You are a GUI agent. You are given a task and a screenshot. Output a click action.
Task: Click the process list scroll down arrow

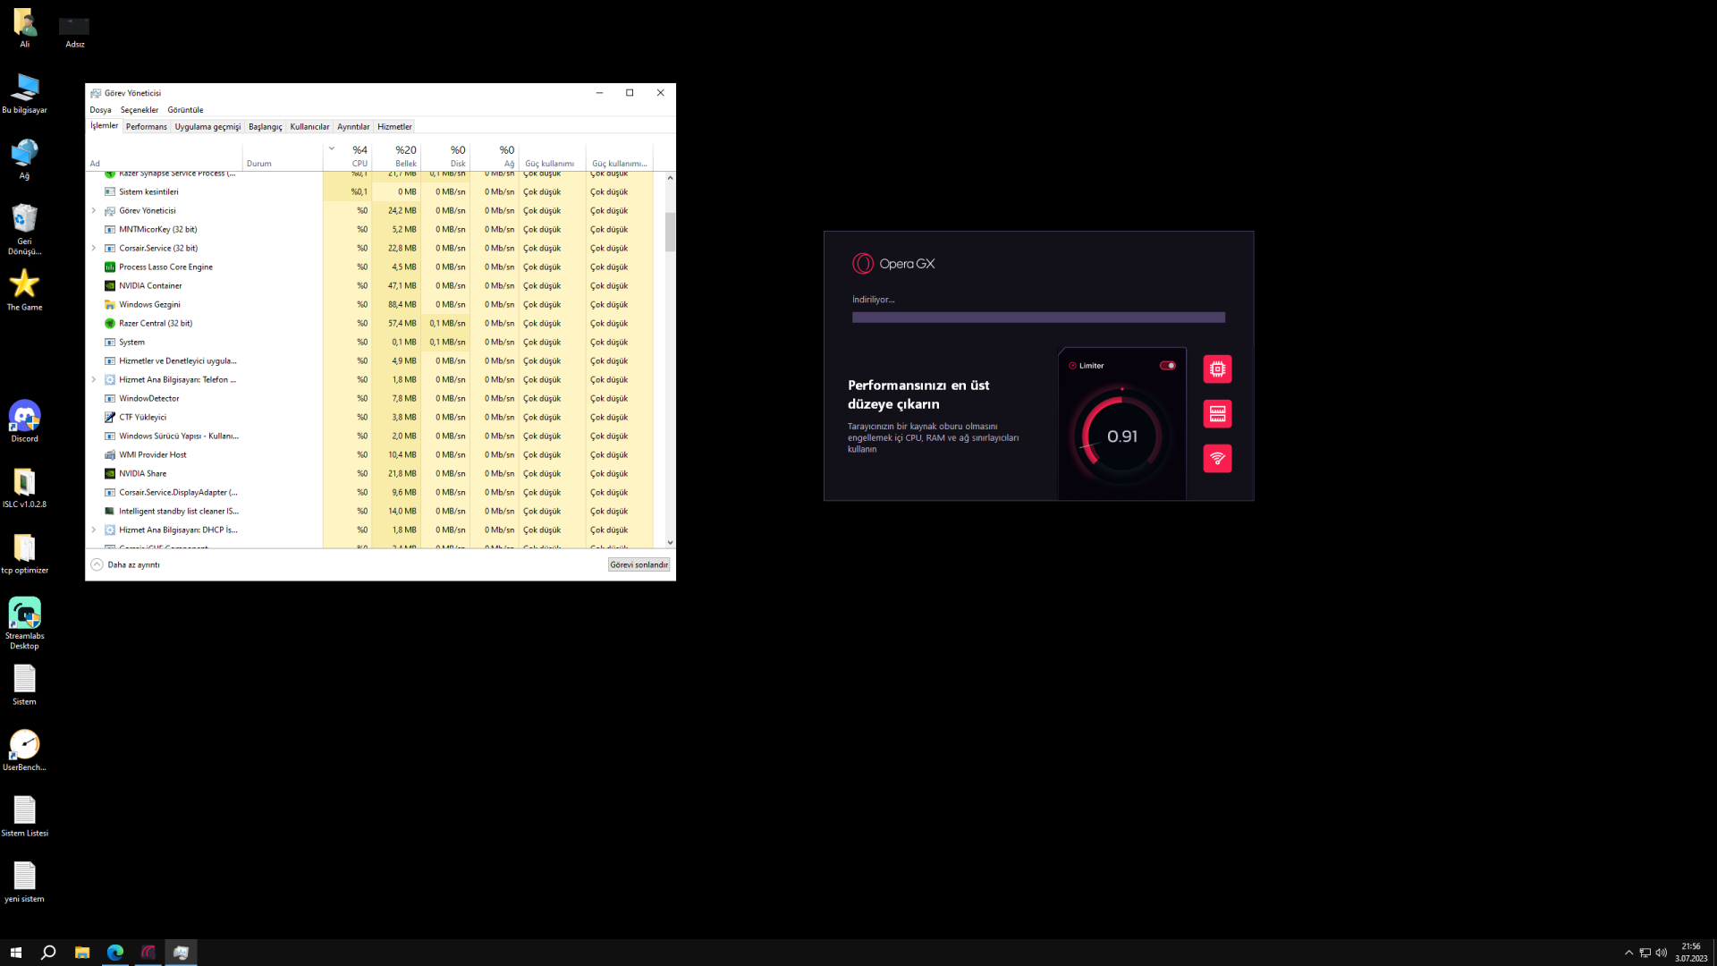click(x=670, y=543)
